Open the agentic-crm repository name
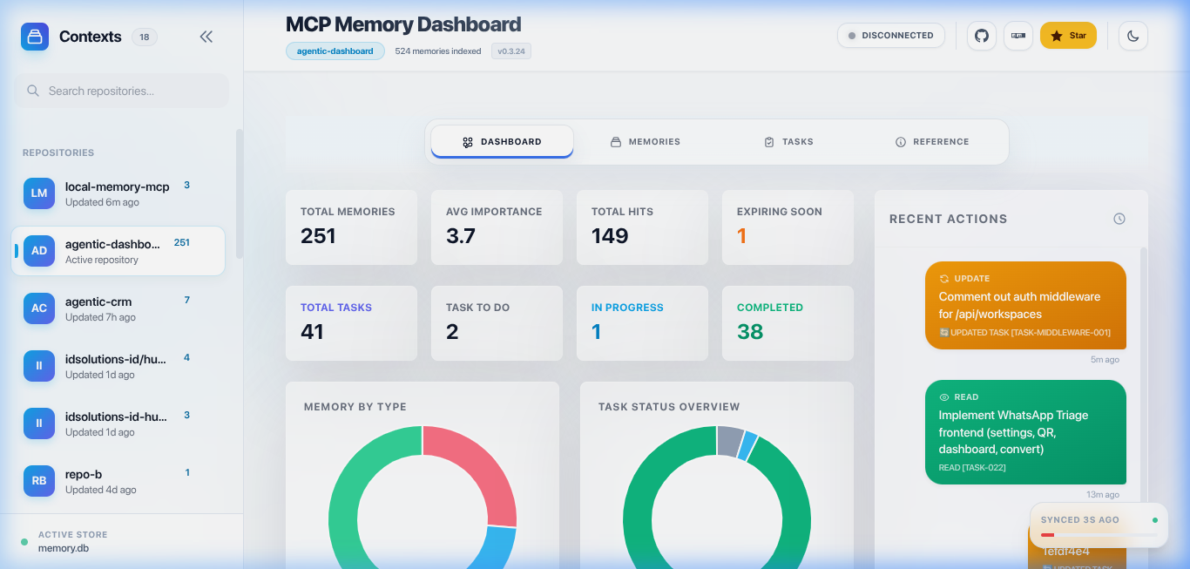Image resolution: width=1190 pixels, height=569 pixels. click(98, 301)
